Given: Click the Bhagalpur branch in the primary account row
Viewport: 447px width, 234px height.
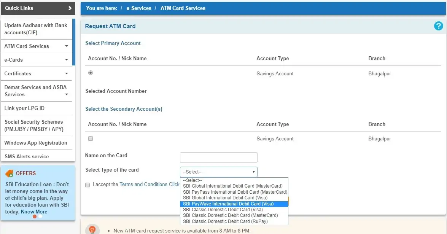Looking at the screenshot, I should [x=379, y=73].
